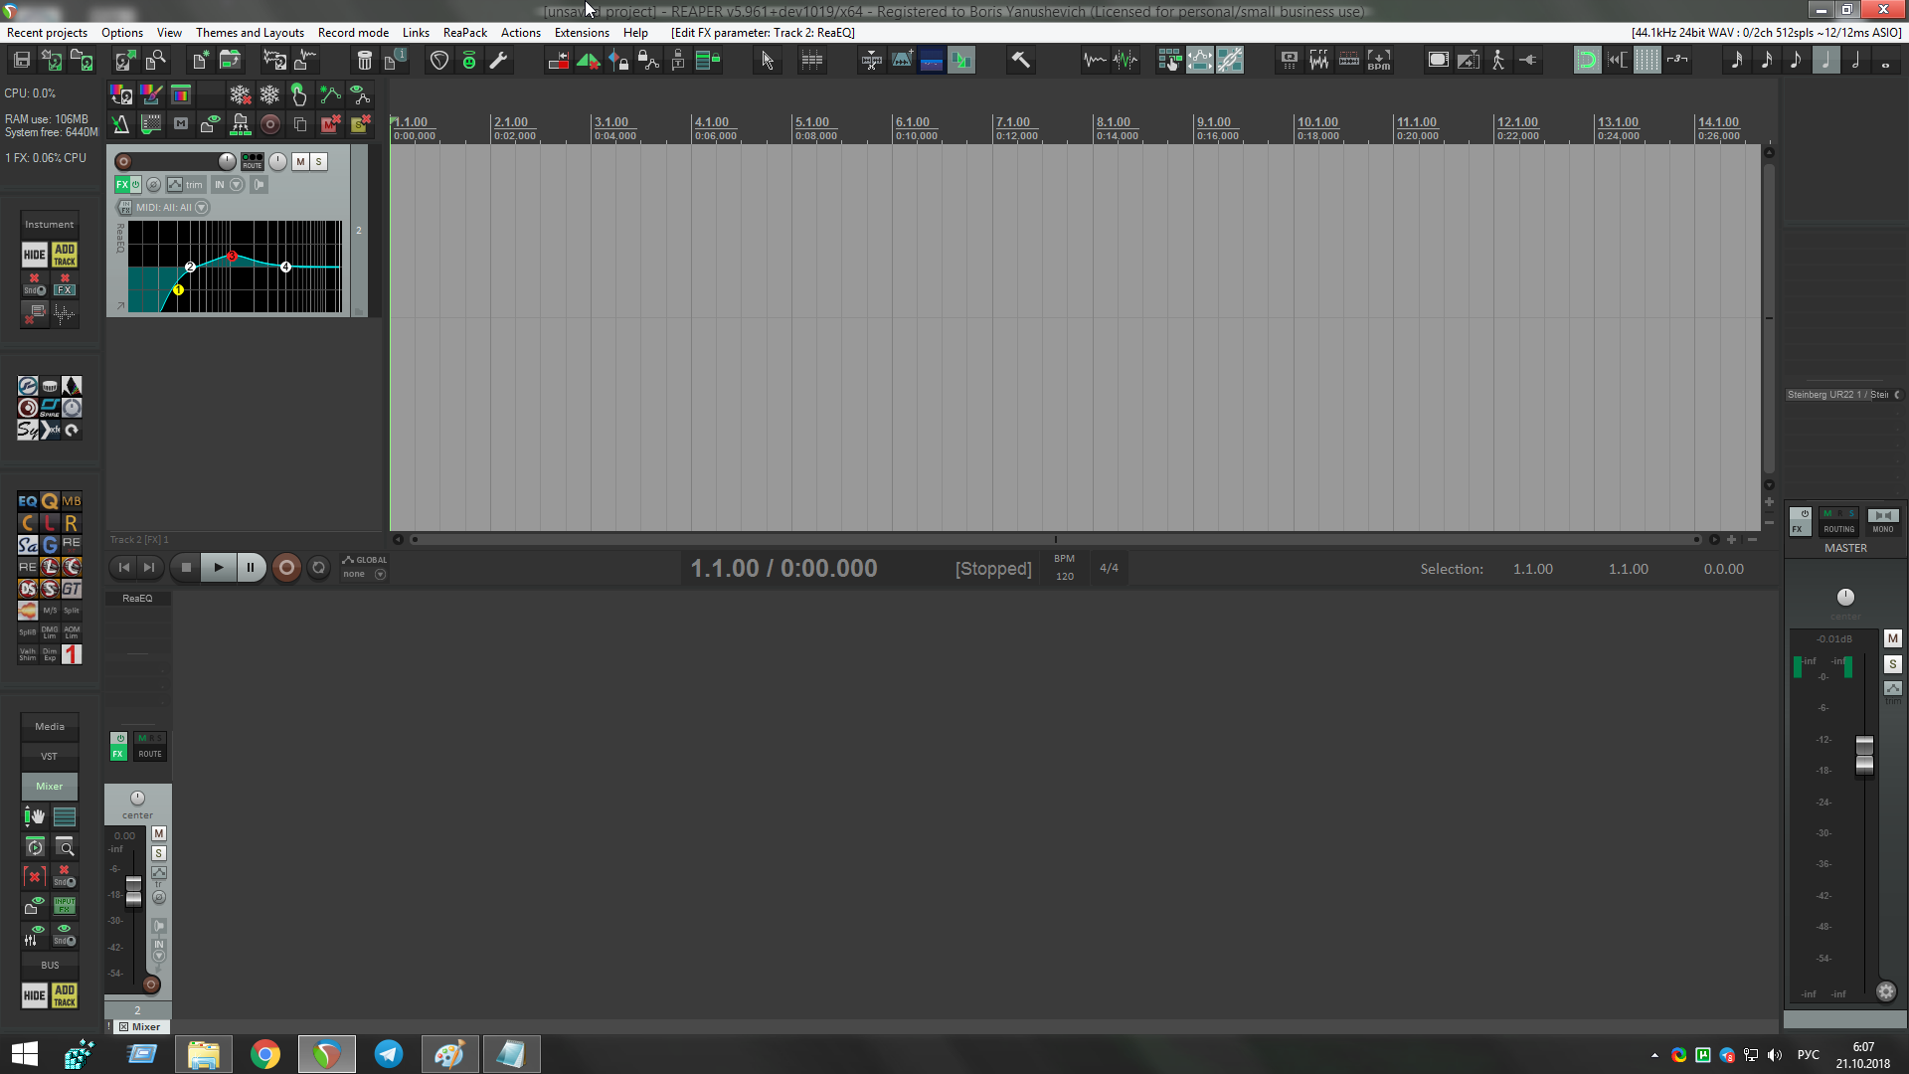Open the IN record input dropdown
This screenshot has width=1909, height=1074.
(x=237, y=184)
